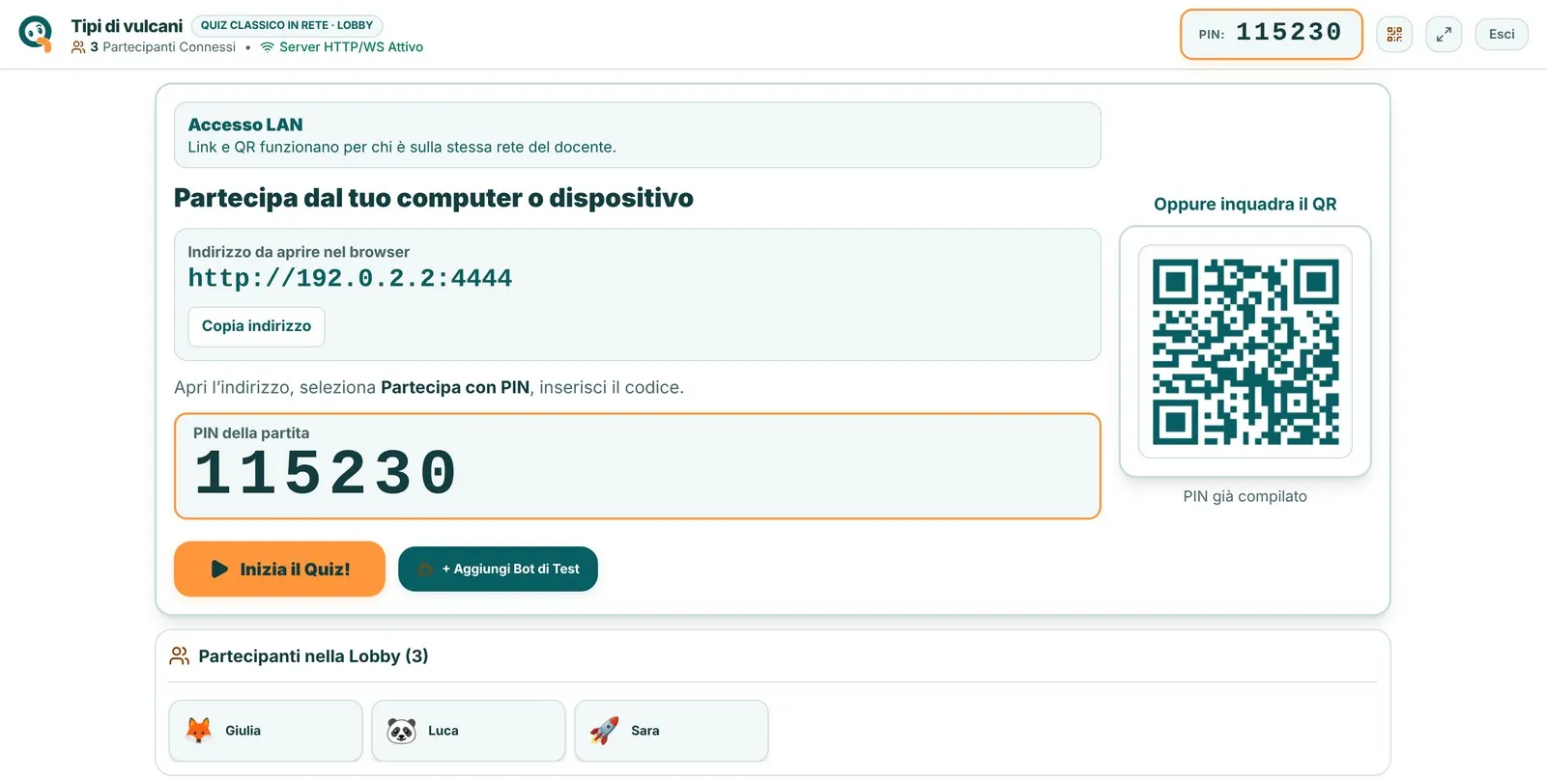Click the address http://192.0.2.2:4444

[x=350, y=278]
